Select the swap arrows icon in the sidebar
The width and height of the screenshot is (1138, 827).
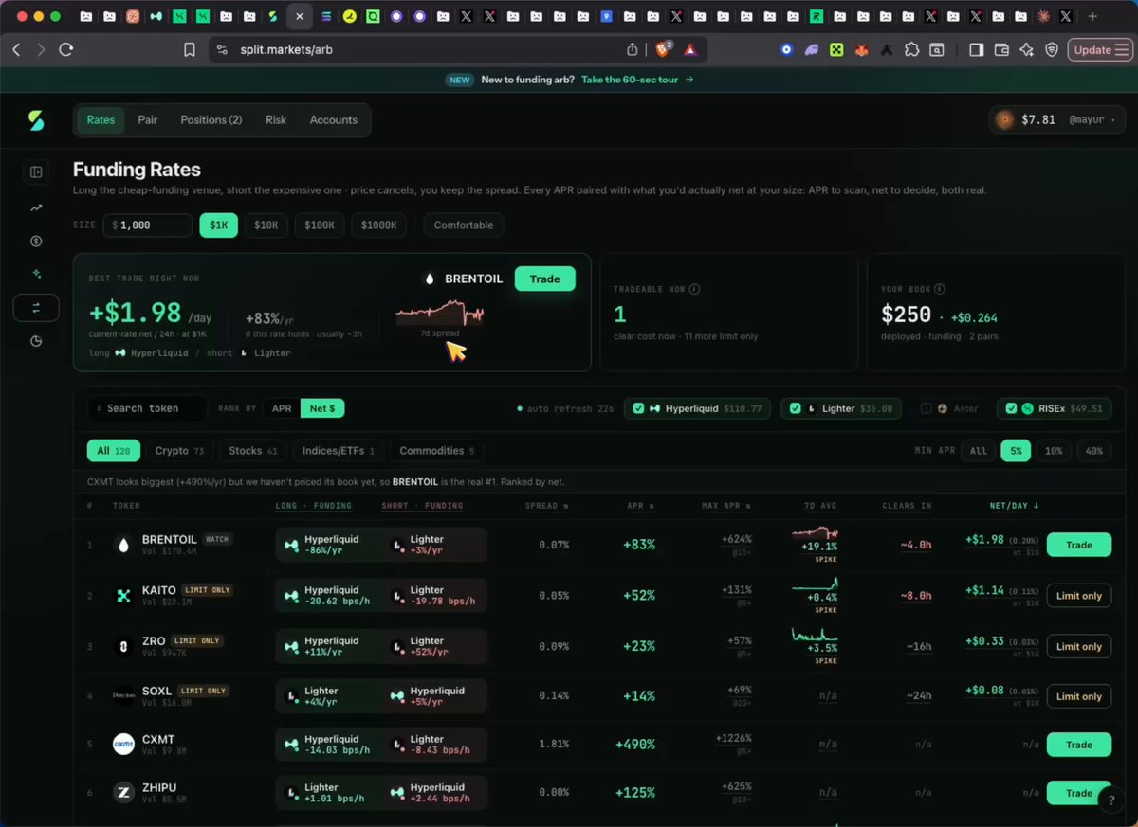(36, 308)
